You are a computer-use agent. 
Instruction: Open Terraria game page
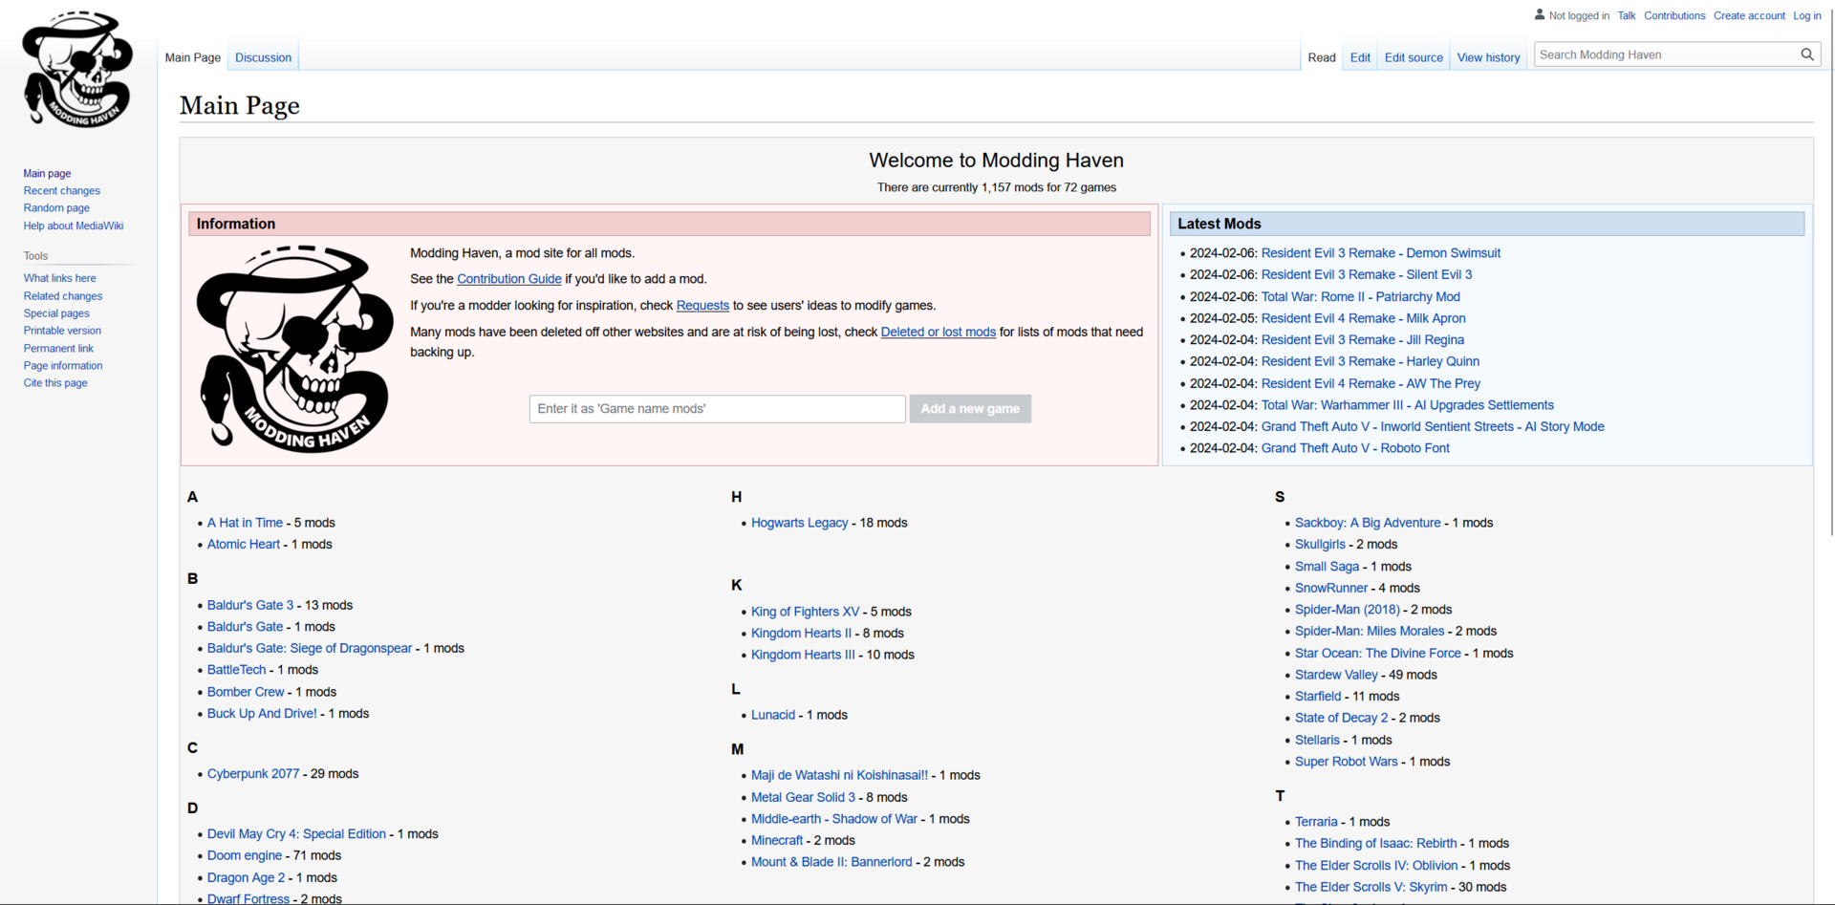(x=1316, y=822)
